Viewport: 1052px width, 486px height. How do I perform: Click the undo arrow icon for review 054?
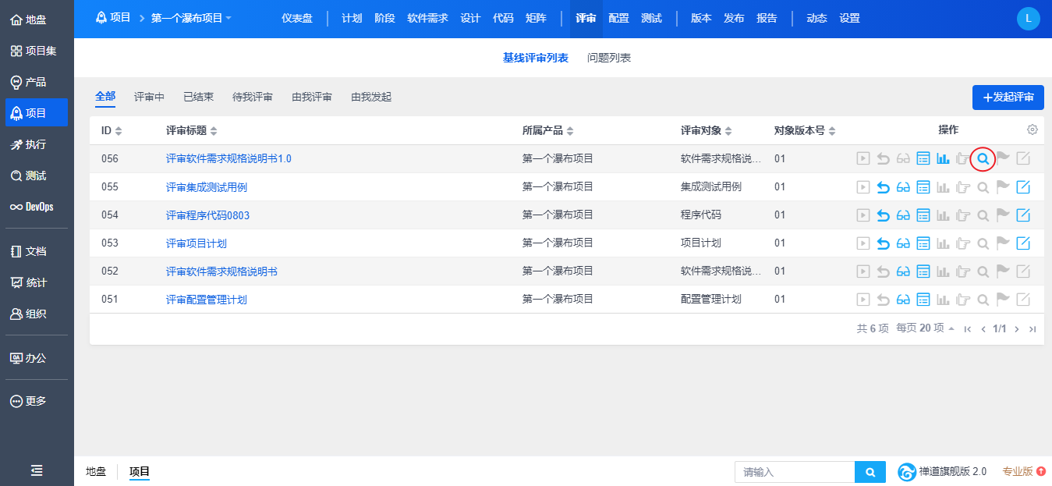884,215
